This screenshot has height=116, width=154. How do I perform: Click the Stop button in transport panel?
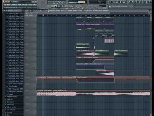[56, 6]
